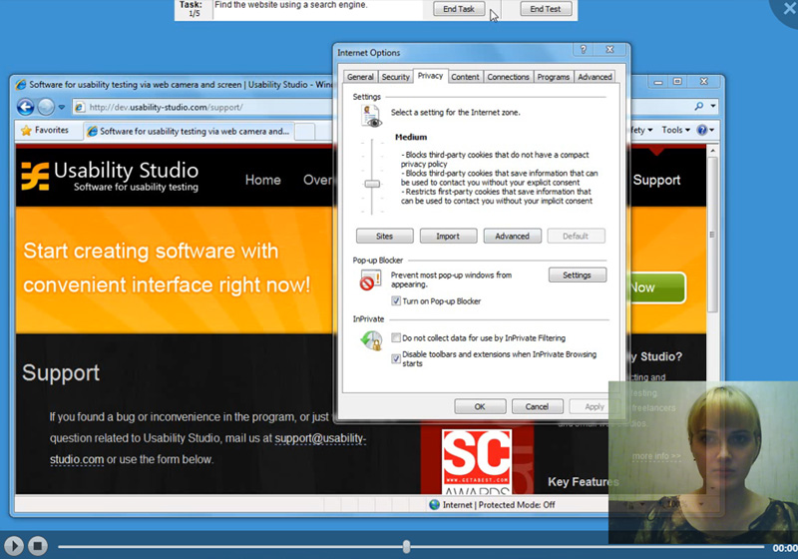Toggle Turn on Pop-up Blocker checkbox

[396, 300]
